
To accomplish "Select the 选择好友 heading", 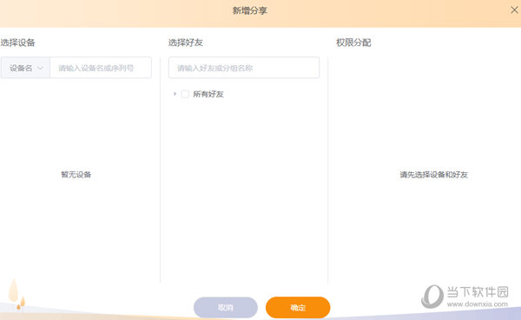I will click(186, 43).
